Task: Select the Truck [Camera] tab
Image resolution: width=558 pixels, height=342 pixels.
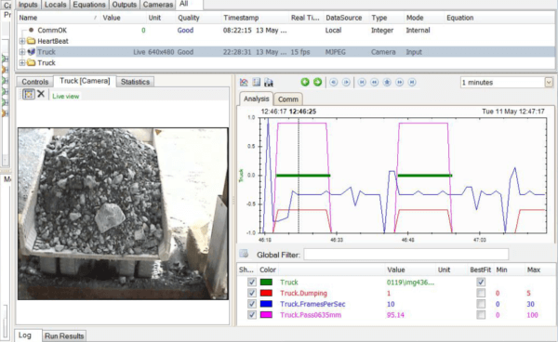Action: [85, 81]
